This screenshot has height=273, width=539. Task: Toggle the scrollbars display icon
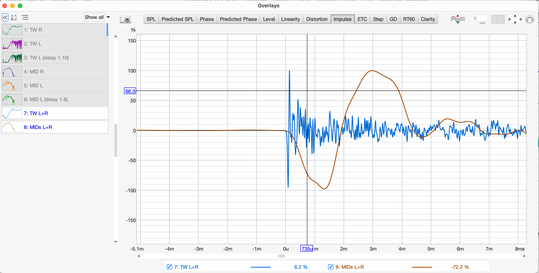[481, 19]
